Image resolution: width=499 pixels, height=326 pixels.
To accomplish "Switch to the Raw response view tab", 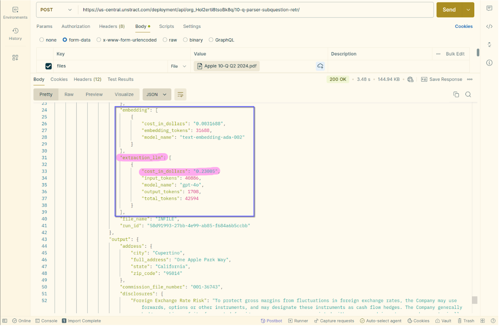I will (x=69, y=95).
